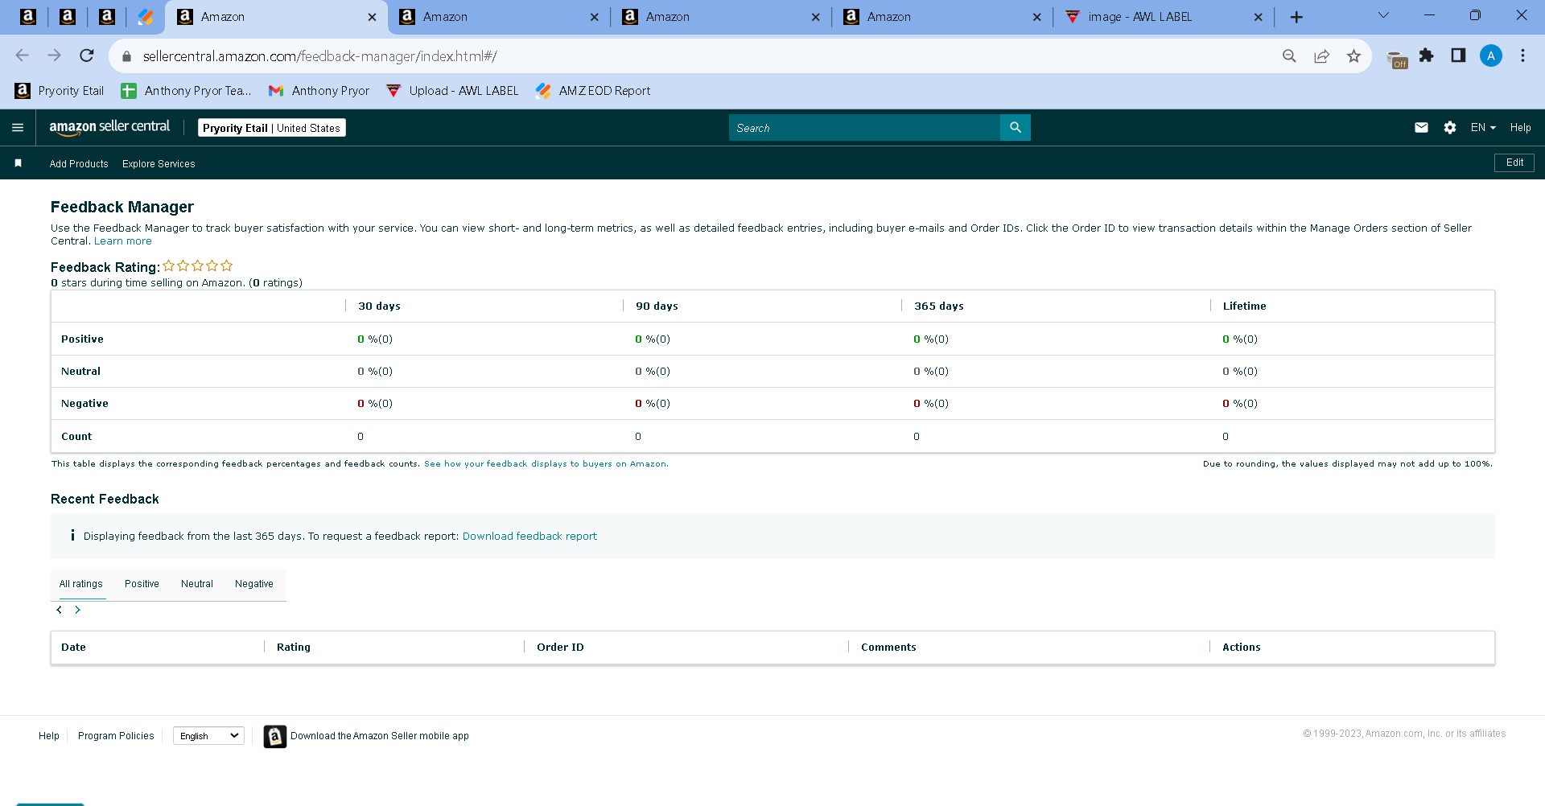Viewport: 1545px width, 806px height.
Task: Open the English language select in footer
Action: point(209,736)
